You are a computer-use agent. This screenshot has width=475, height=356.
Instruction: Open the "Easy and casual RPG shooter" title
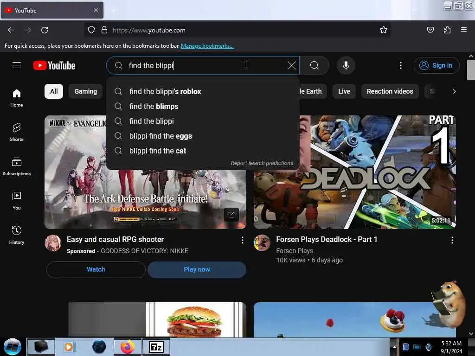[115, 240]
